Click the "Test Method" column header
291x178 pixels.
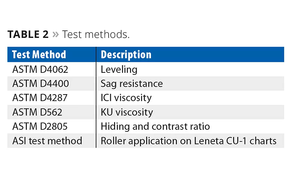[39, 55]
